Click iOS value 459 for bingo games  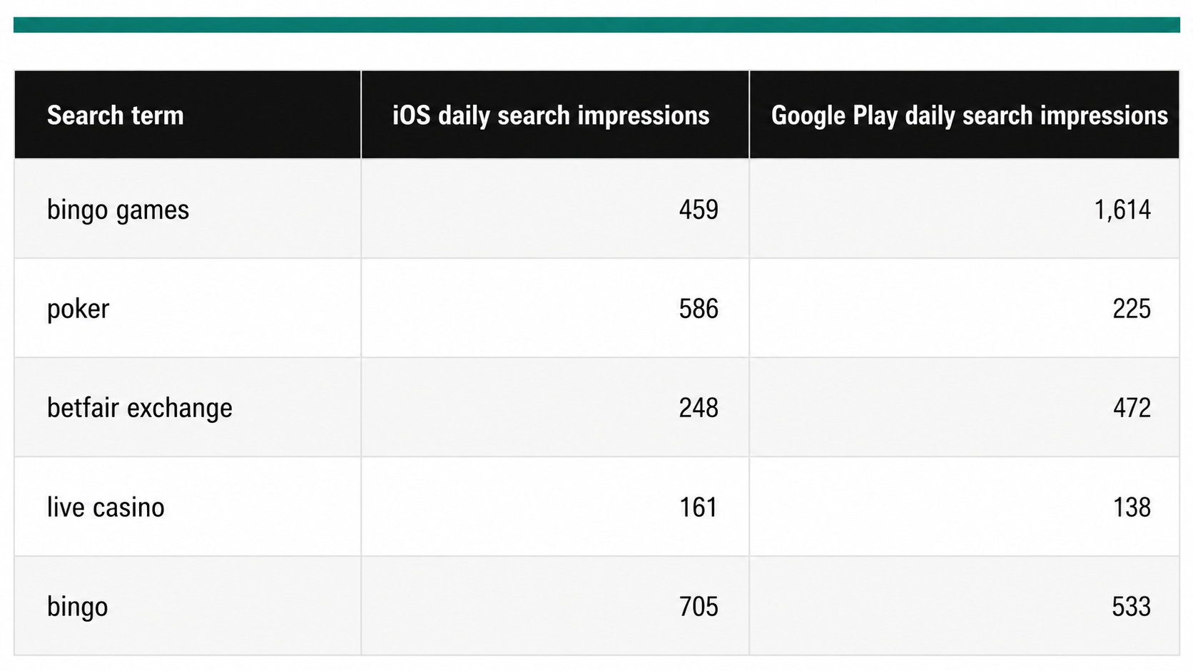tap(699, 210)
